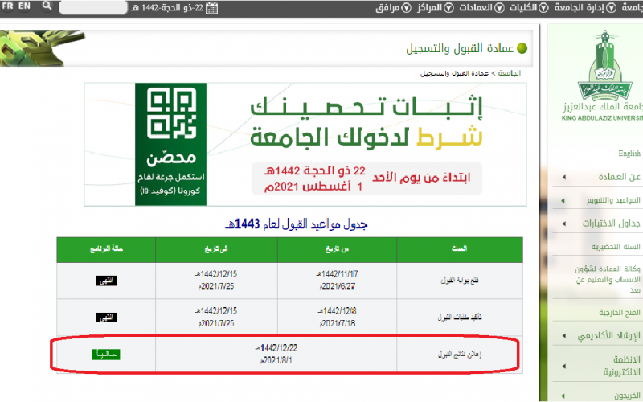The image size is (643, 402).
Task: Expand the المواعيد والتقويم sidebar arrow
Action: click(563, 200)
